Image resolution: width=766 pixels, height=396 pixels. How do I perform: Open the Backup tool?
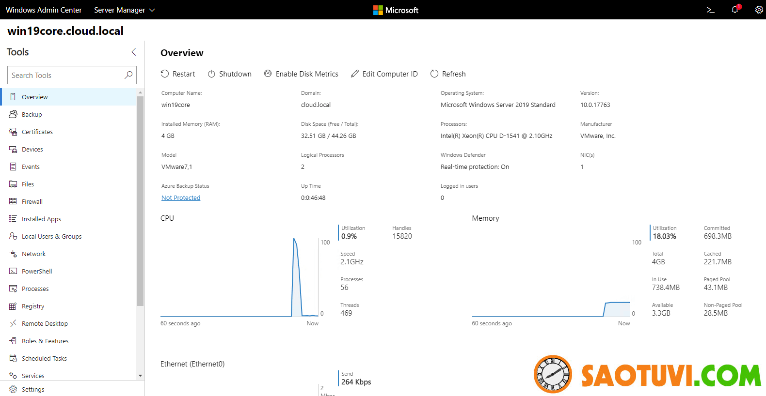(69, 114)
